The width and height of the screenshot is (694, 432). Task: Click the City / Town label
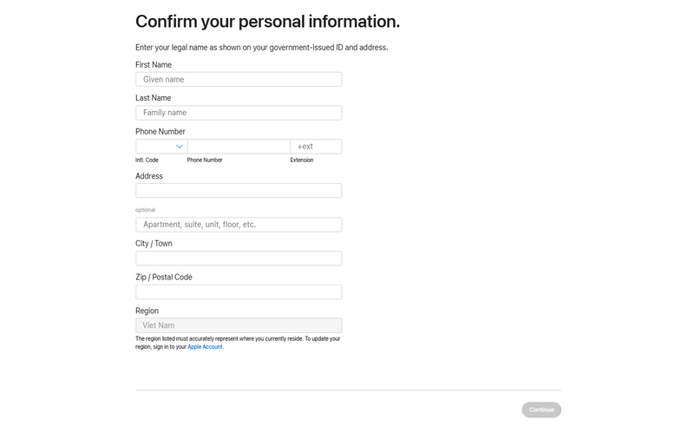154,244
